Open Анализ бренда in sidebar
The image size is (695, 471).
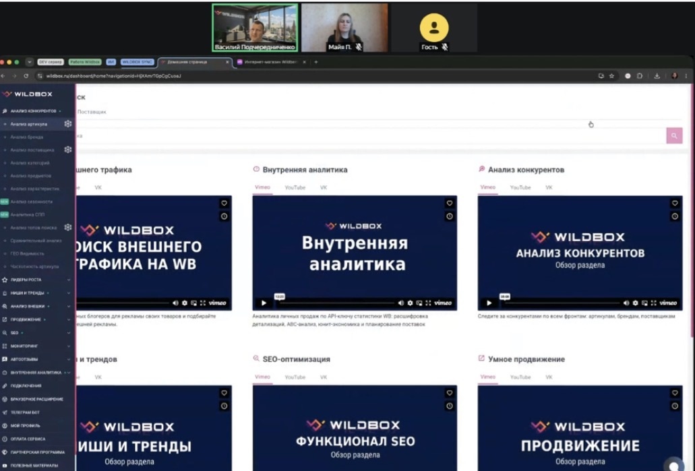[26, 137]
